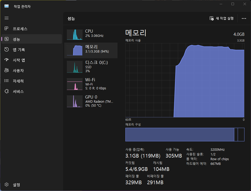Open the 사용자 tab
This screenshot has width=251, height=191.
coord(32,70)
